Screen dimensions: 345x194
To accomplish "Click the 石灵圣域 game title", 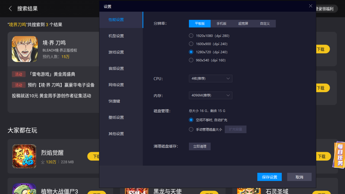I will 277,191.
